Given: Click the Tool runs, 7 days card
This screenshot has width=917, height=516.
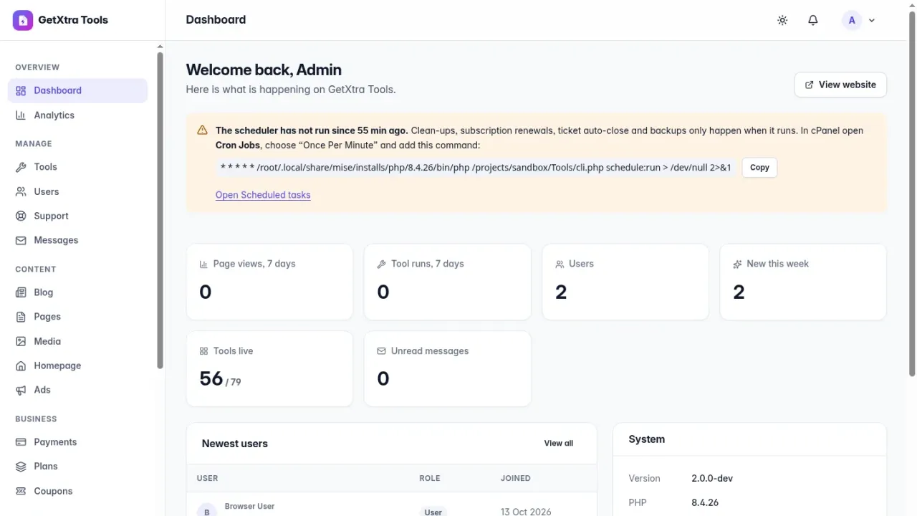Looking at the screenshot, I should [448, 282].
